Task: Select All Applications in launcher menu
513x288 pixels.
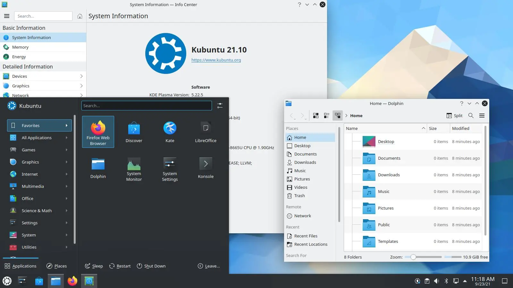Action: pos(39,138)
